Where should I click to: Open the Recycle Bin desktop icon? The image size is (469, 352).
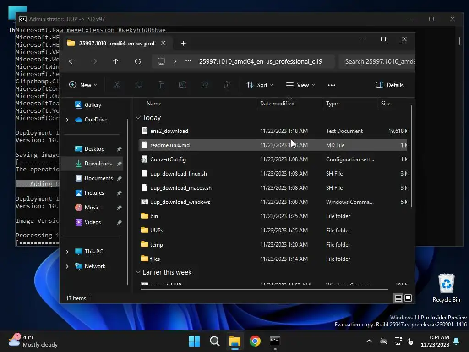point(446,288)
